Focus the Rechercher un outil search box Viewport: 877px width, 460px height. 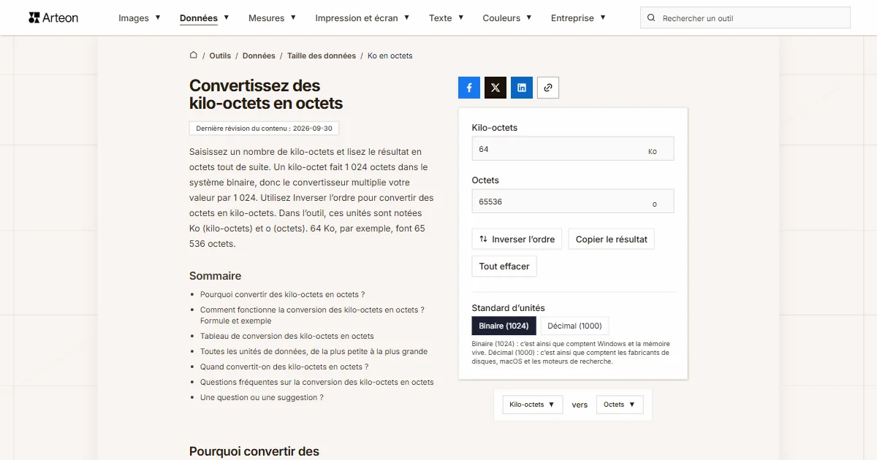pos(745,18)
